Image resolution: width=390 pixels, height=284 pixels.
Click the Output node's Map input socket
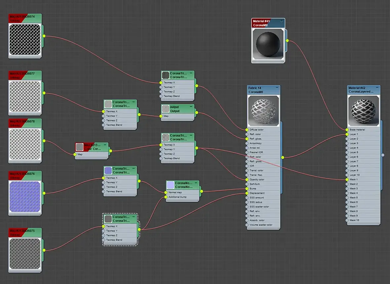[161, 116]
